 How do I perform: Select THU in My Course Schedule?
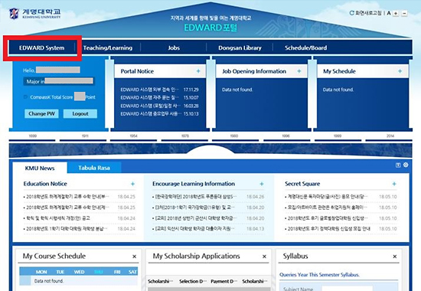[x=99, y=272]
